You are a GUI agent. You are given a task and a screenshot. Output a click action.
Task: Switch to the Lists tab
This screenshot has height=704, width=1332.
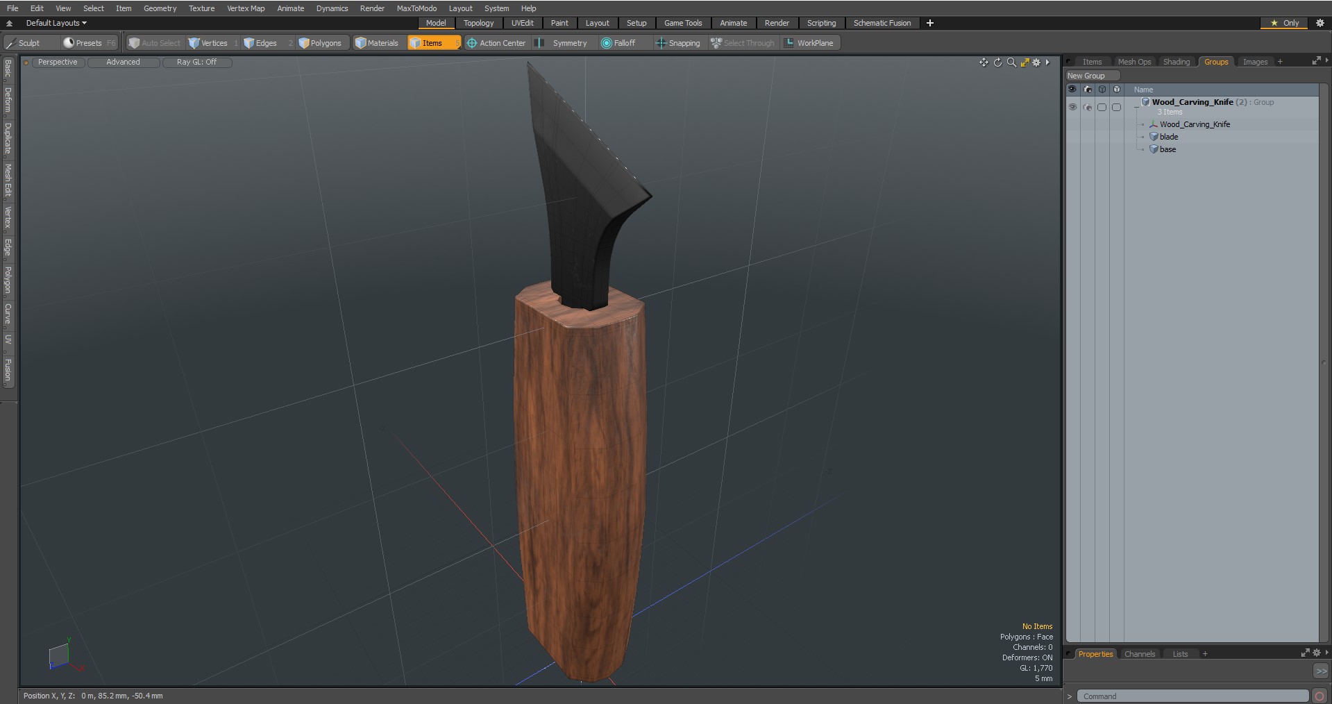tap(1180, 654)
